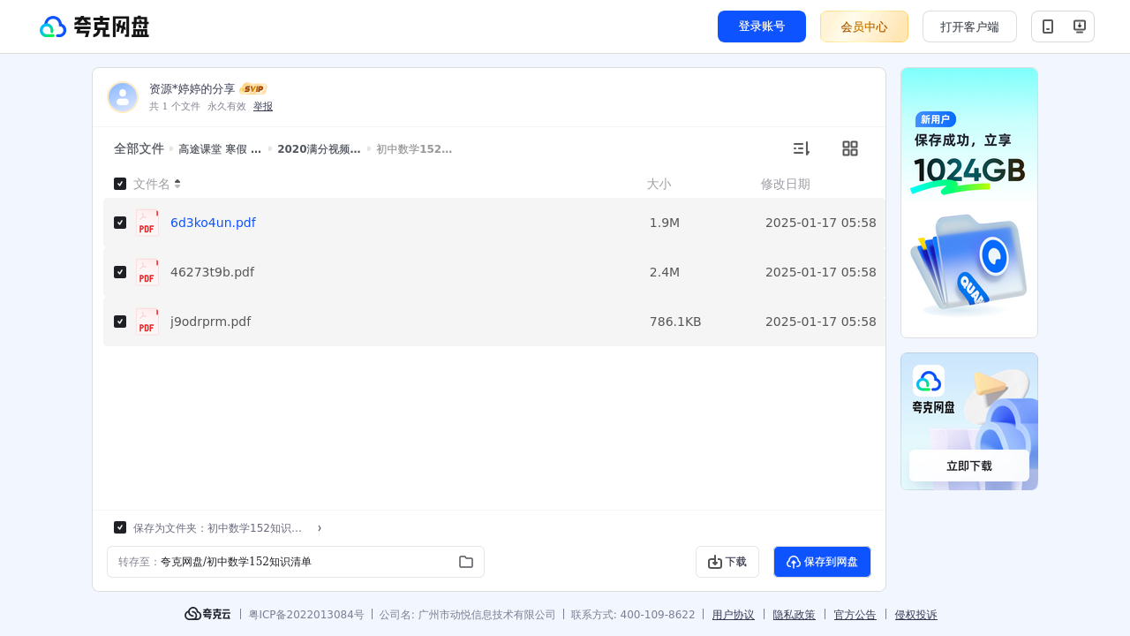Click PDF icon of 6d3ko4un.pdf
Screen dimensions: 1130x636
[147, 223]
